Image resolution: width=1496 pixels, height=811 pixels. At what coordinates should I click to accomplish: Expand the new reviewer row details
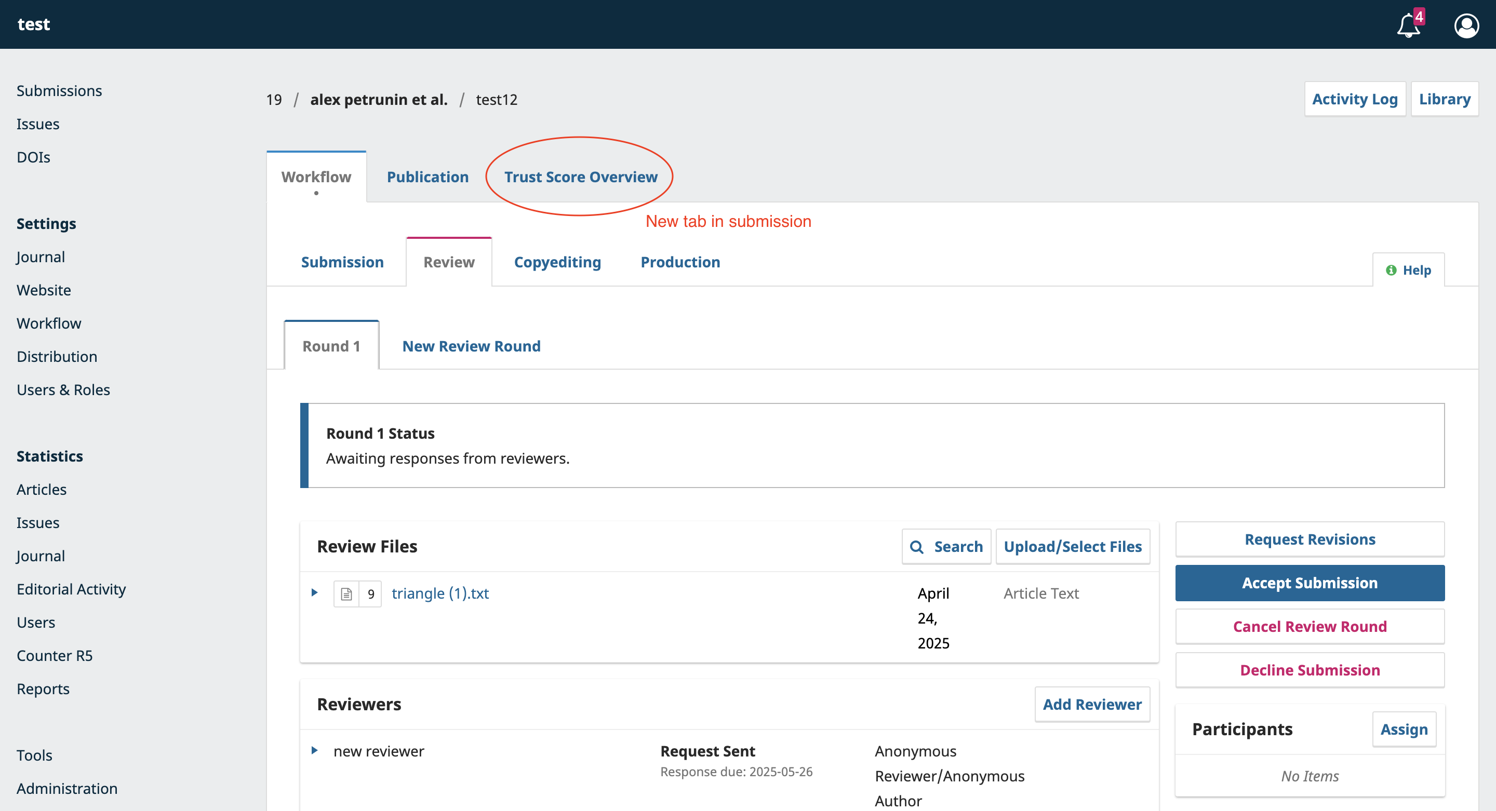(x=314, y=751)
